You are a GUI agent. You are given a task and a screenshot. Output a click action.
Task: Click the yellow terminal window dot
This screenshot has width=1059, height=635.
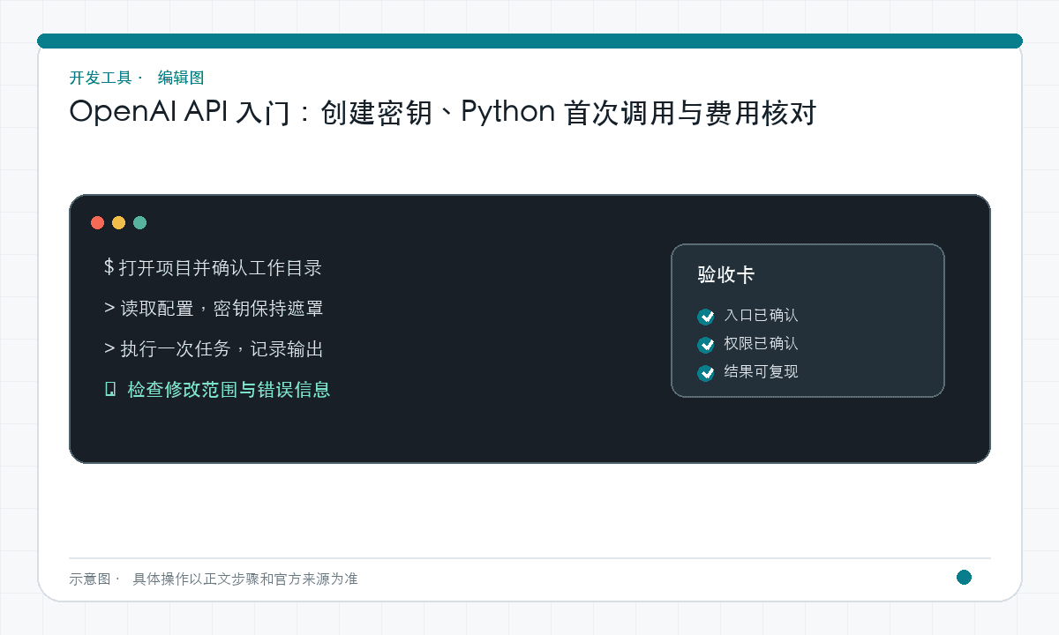(x=119, y=222)
